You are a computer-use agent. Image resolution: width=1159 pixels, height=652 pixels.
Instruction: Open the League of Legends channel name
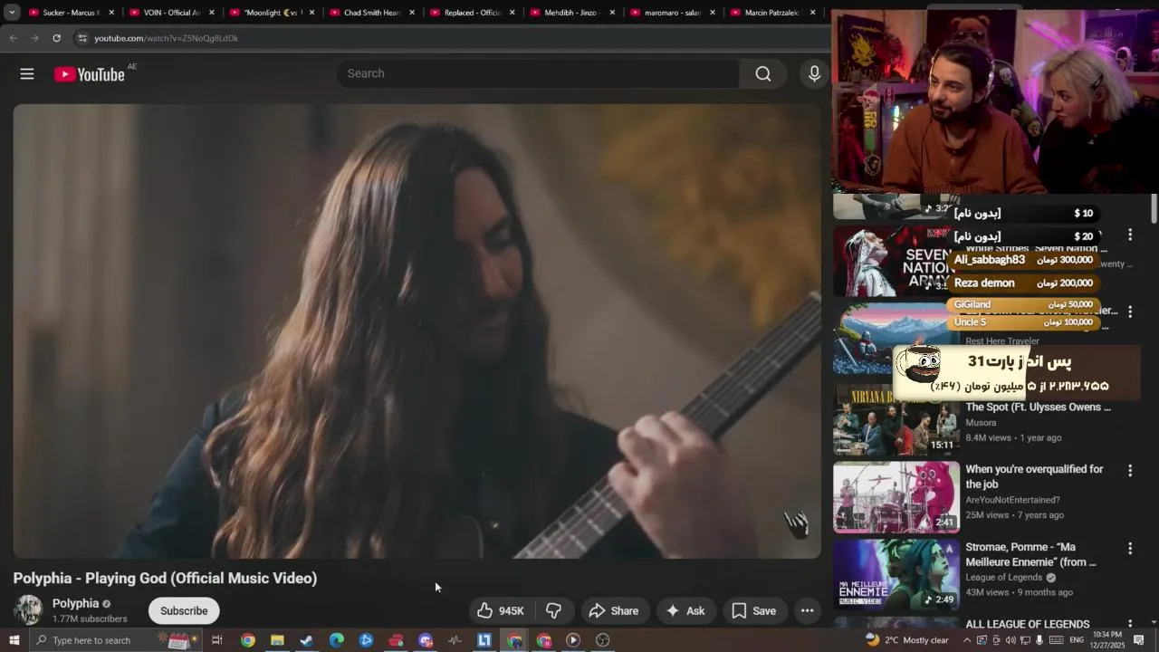click(1004, 578)
